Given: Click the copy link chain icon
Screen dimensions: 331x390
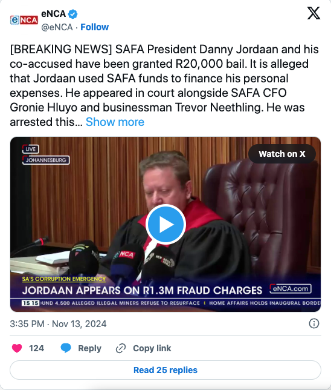Looking at the screenshot, I should (x=121, y=348).
